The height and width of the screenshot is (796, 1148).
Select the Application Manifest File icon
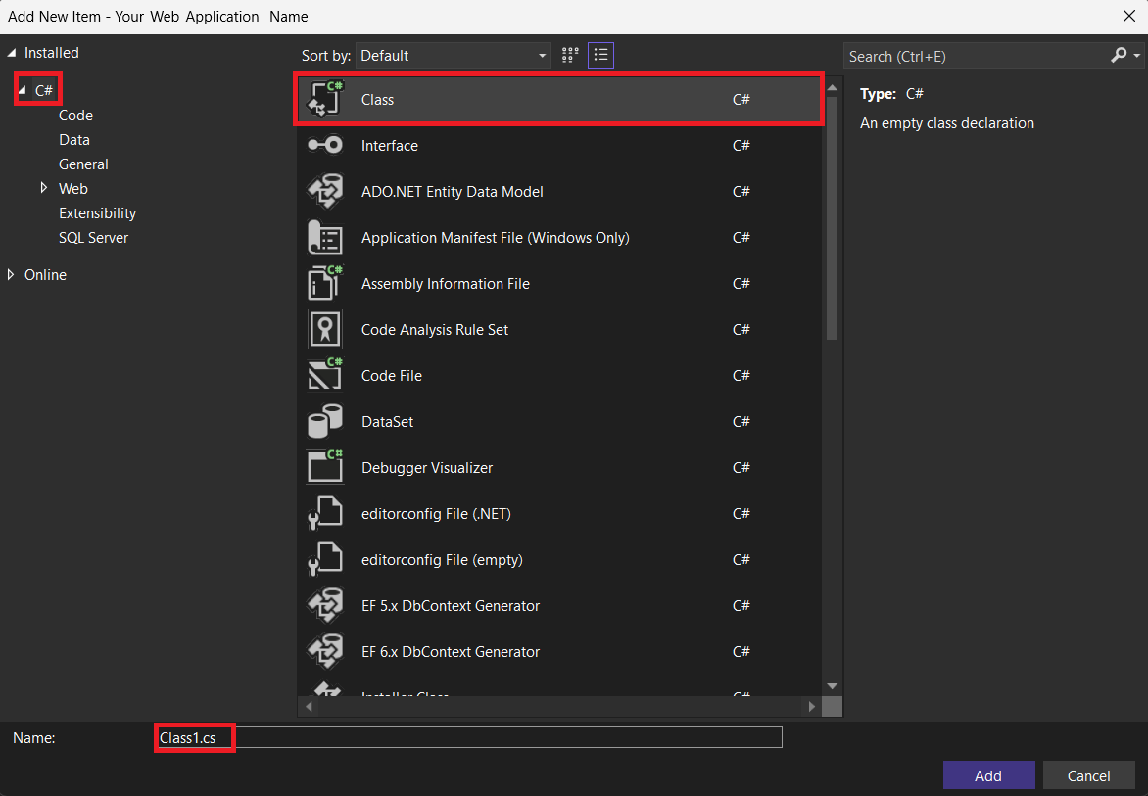point(325,238)
